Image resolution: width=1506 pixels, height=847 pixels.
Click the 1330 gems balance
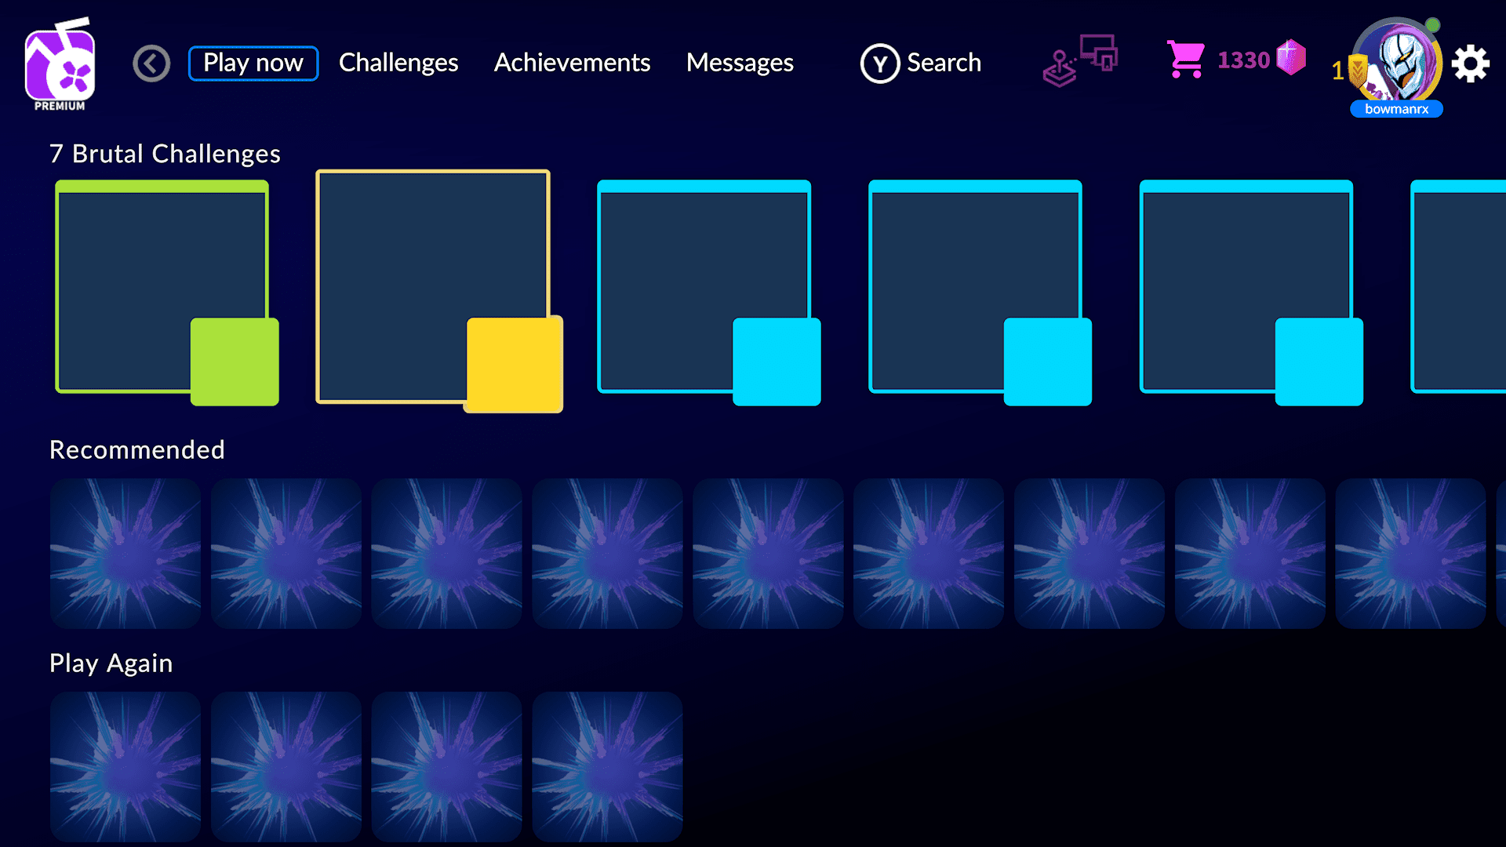(x=1243, y=60)
